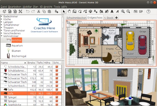Click the Copy icon in toolbar
The width and height of the screenshot is (157, 106).
44,11
